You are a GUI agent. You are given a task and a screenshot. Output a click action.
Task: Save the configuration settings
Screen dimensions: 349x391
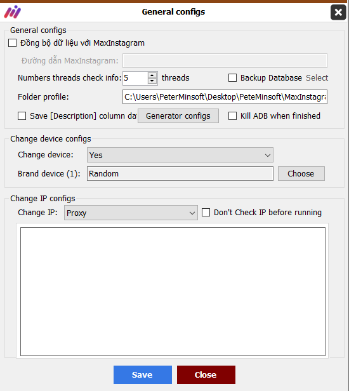click(x=143, y=374)
